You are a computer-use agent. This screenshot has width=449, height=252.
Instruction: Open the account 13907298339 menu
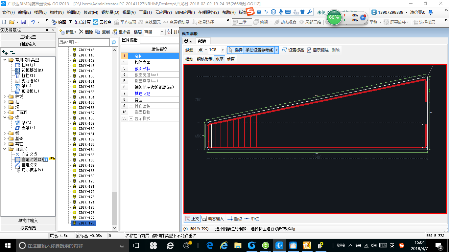point(390,12)
